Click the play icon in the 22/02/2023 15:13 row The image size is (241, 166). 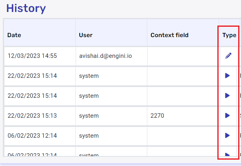click(x=227, y=116)
